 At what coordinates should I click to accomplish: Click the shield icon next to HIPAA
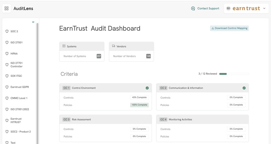[x=7, y=54]
